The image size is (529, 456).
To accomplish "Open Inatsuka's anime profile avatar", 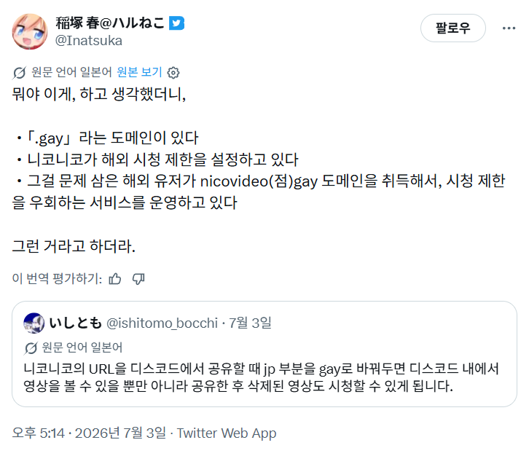I will [x=30, y=31].
